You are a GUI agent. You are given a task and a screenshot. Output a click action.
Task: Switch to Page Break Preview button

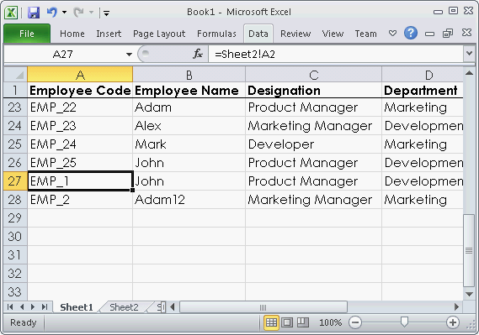[303, 322]
